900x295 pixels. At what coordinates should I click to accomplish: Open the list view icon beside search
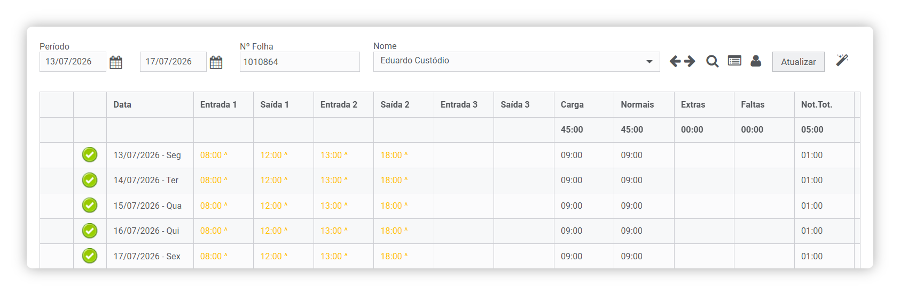[x=734, y=61]
